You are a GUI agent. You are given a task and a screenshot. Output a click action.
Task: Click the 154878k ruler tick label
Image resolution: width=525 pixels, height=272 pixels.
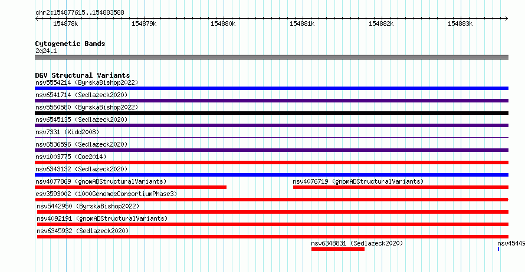click(x=65, y=24)
